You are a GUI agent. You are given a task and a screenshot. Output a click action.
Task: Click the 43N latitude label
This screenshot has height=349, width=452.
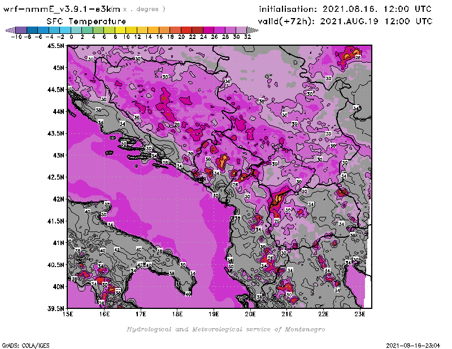(58, 155)
